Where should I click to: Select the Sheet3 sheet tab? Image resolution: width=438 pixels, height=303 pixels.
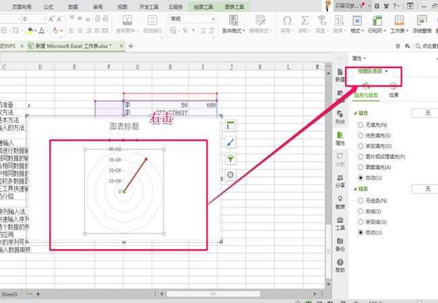9,294
